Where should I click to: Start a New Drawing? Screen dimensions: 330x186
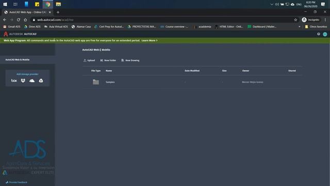pyautogui.click(x=130, y=60)
